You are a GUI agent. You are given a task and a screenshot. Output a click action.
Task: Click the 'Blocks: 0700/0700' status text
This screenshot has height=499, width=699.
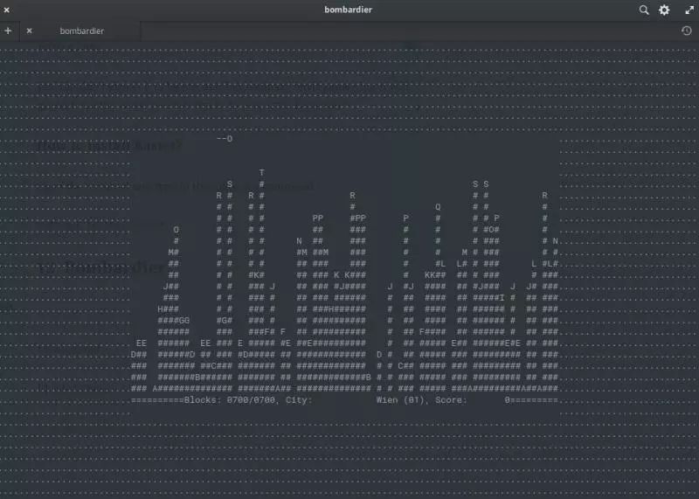coord(230,400)
